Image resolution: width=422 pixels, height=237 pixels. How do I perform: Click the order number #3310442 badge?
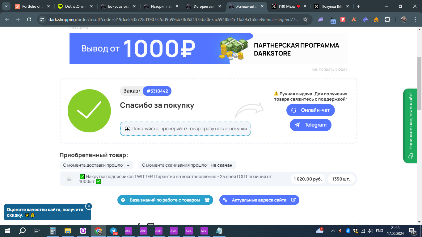click(x=157, y=91)
